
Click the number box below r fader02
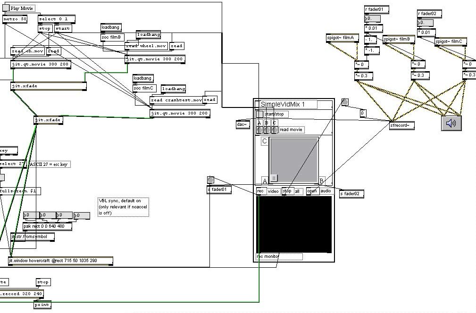pyautogui.click(x=425, y=23)
